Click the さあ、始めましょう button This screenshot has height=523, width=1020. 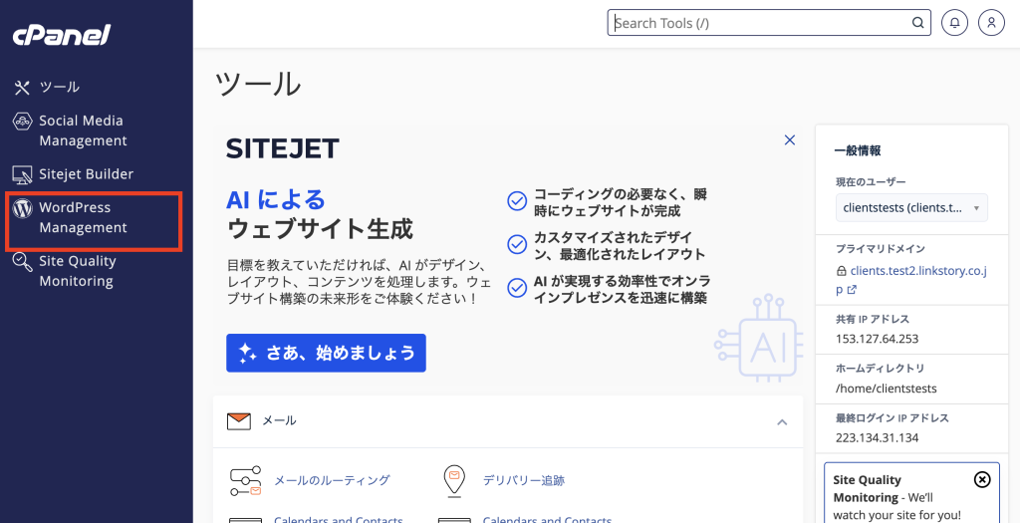click(326, 353)
